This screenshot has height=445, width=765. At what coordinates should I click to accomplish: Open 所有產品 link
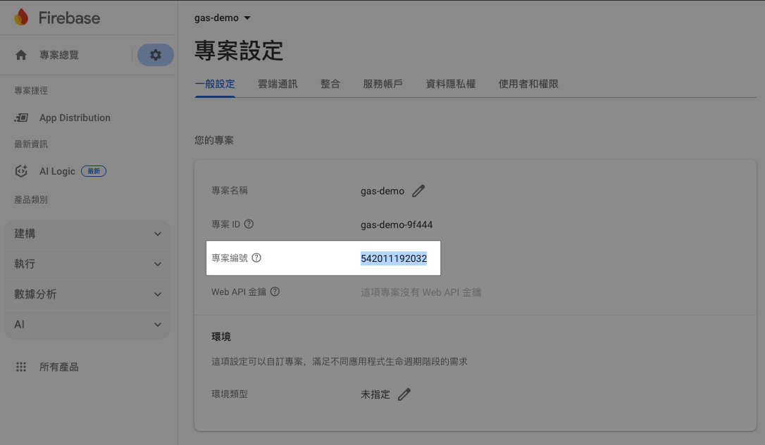click(x=59, y=367)
